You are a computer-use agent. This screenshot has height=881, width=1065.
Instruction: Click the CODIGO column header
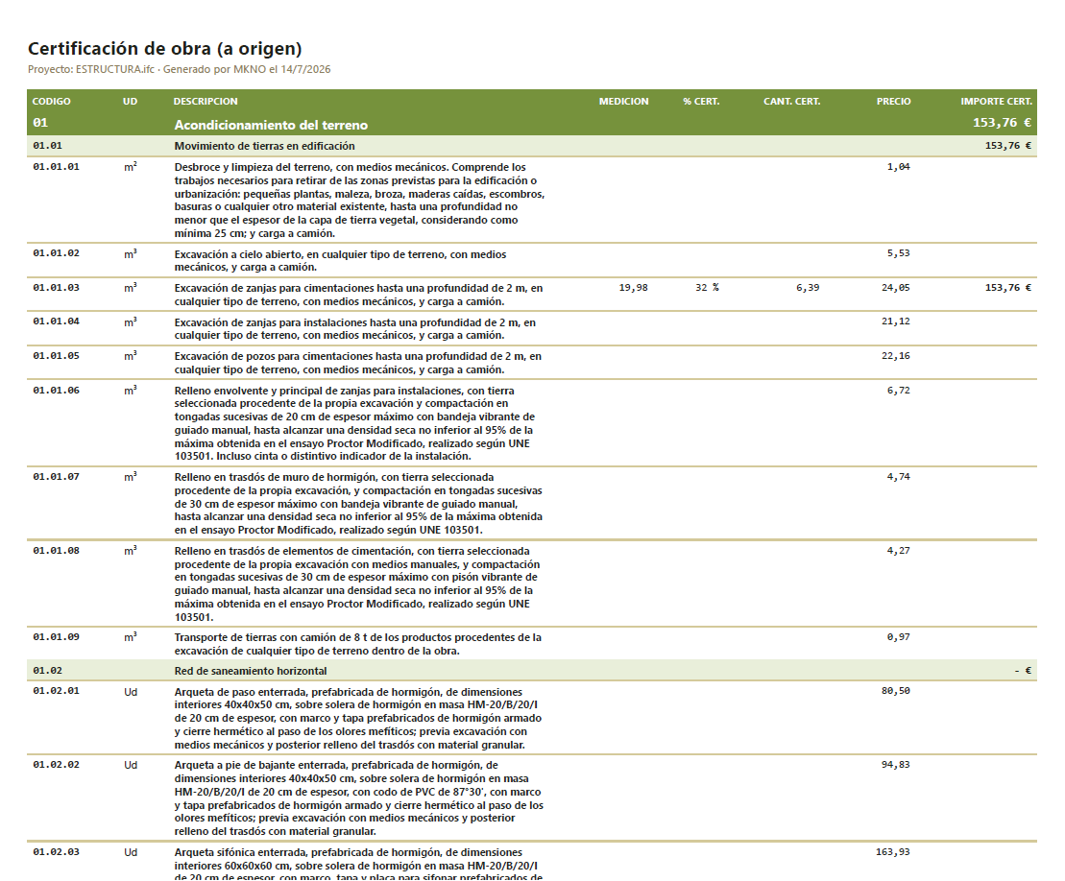pos(52,101)
